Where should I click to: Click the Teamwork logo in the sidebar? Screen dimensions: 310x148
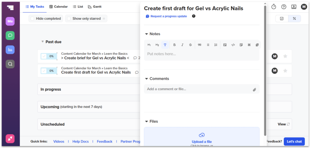click(x=10, y=8)
